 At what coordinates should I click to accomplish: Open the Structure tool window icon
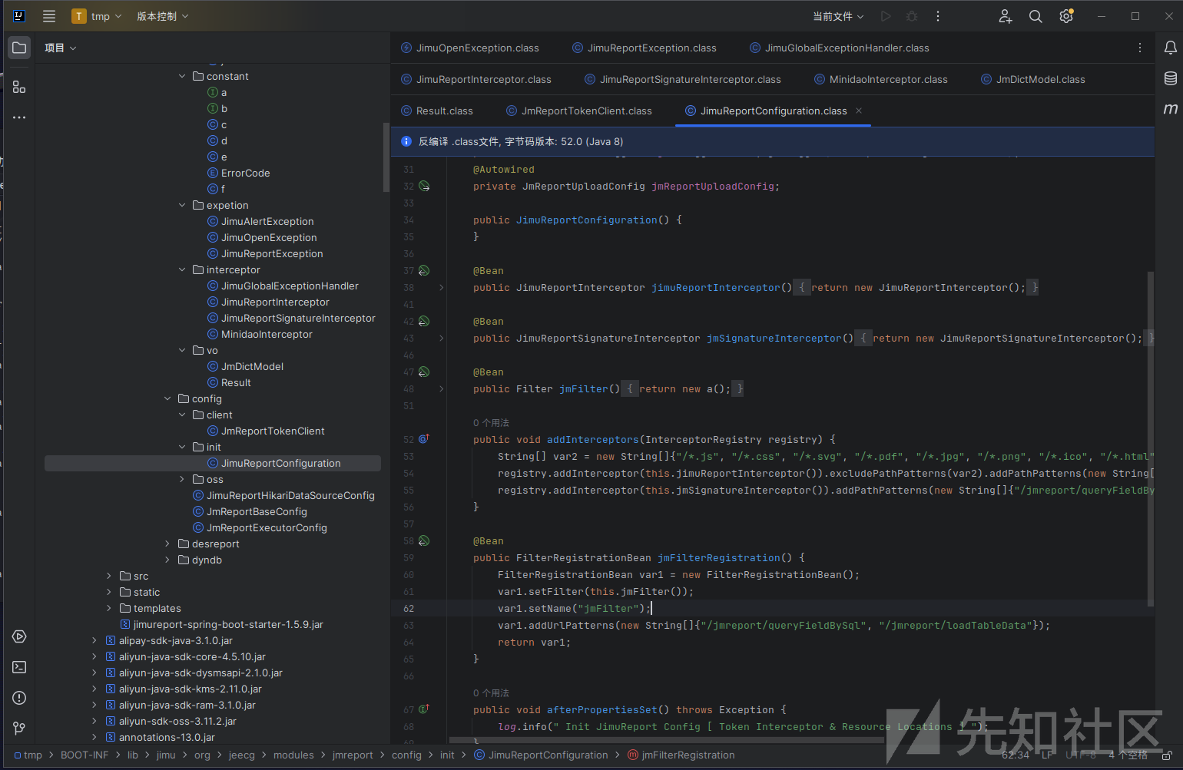point(19,88)
